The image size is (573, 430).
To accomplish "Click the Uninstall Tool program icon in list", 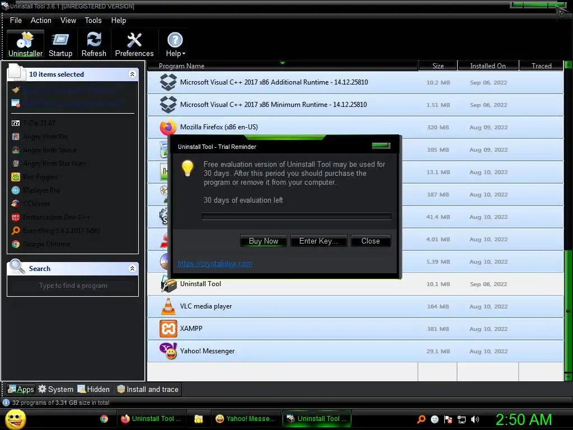I will (168, 284).
